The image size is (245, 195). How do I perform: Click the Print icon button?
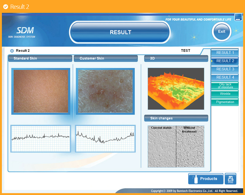pos(230,179)
